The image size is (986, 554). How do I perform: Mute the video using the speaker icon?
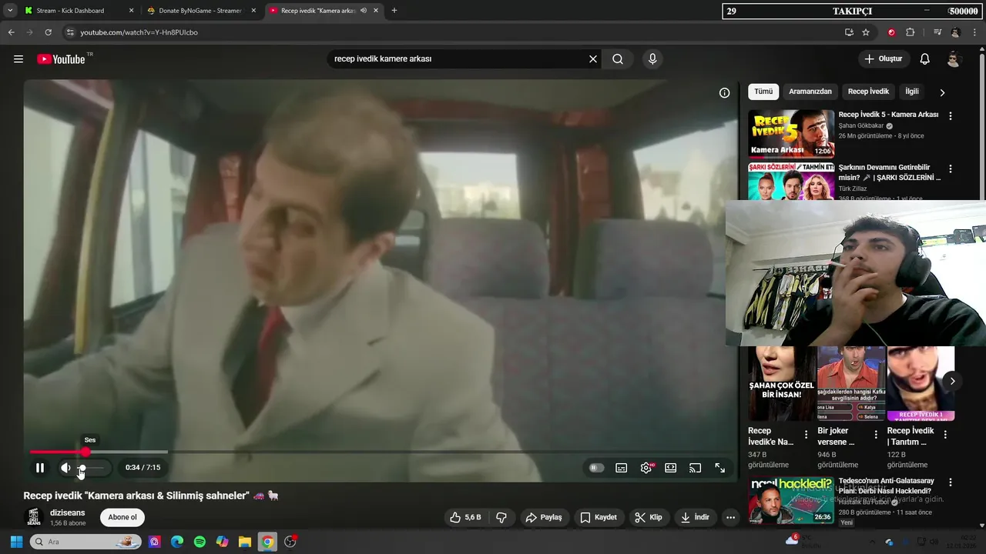click(65, 468)
